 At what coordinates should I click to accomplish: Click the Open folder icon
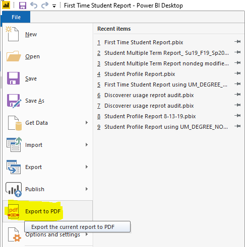[14, 56]
